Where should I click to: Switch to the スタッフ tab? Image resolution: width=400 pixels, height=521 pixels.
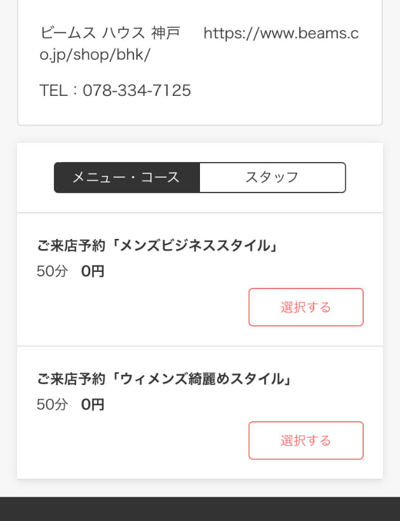272,177
